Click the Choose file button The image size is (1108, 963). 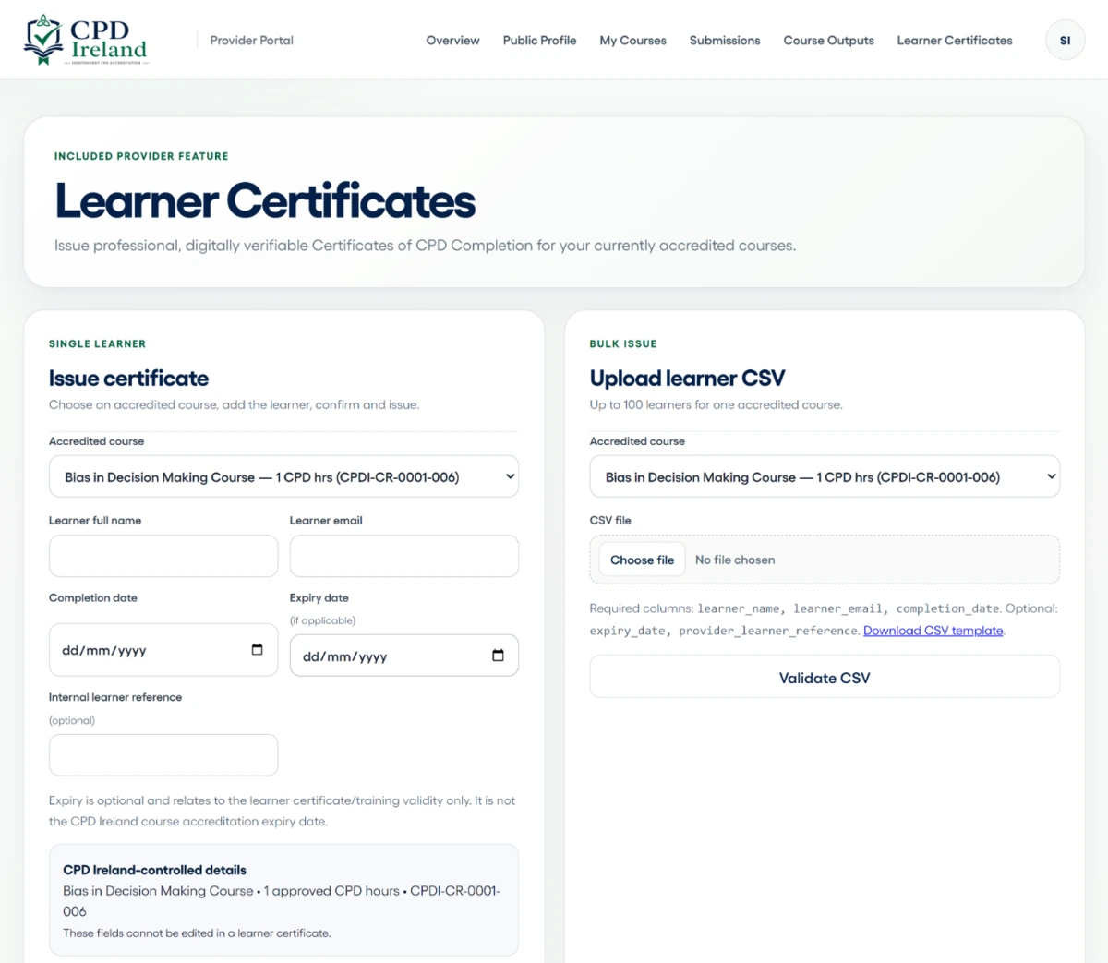click(643, 560)
